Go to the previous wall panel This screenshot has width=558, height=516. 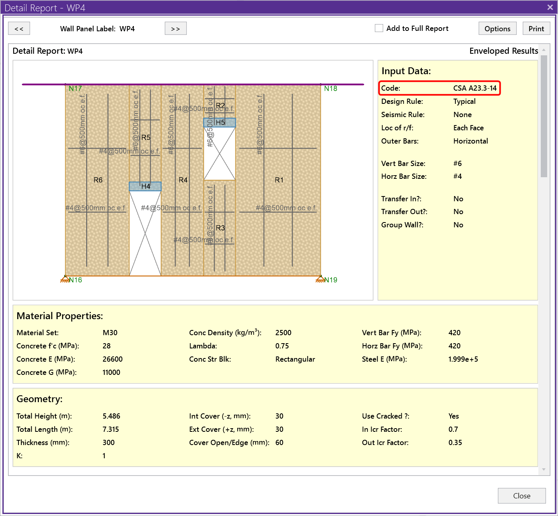click(19, 28)
